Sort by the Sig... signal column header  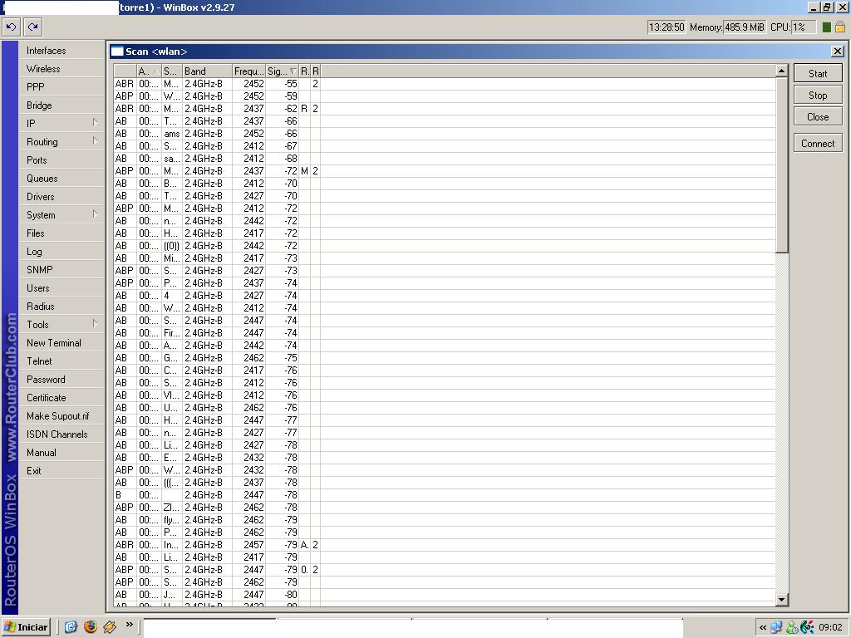point(283,71)
